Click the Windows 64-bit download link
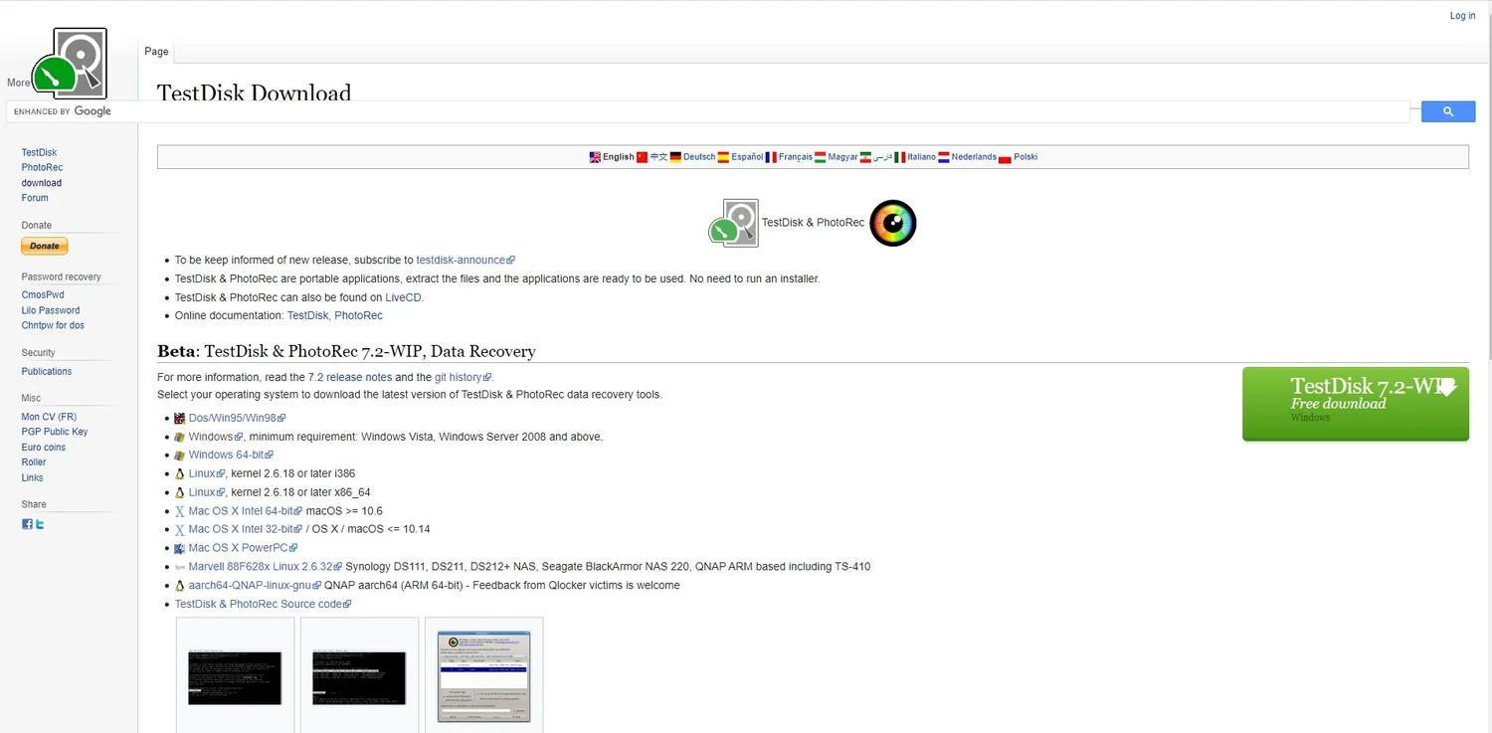The image size is (1492, 733). point(231,456)
